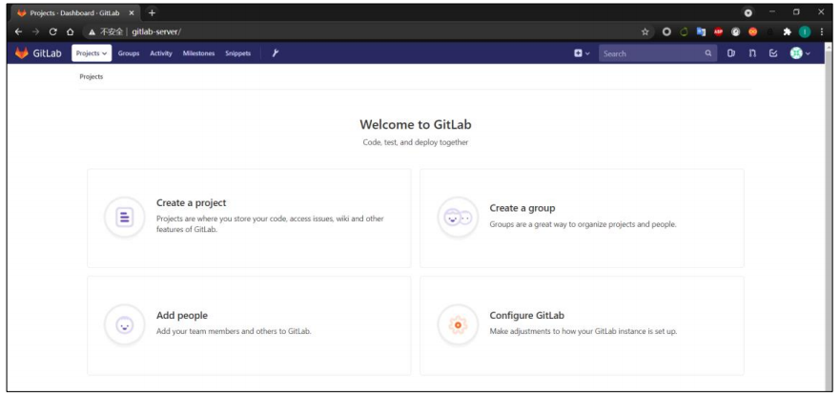Open the Chrome profile avatar

tap(805, 31)
